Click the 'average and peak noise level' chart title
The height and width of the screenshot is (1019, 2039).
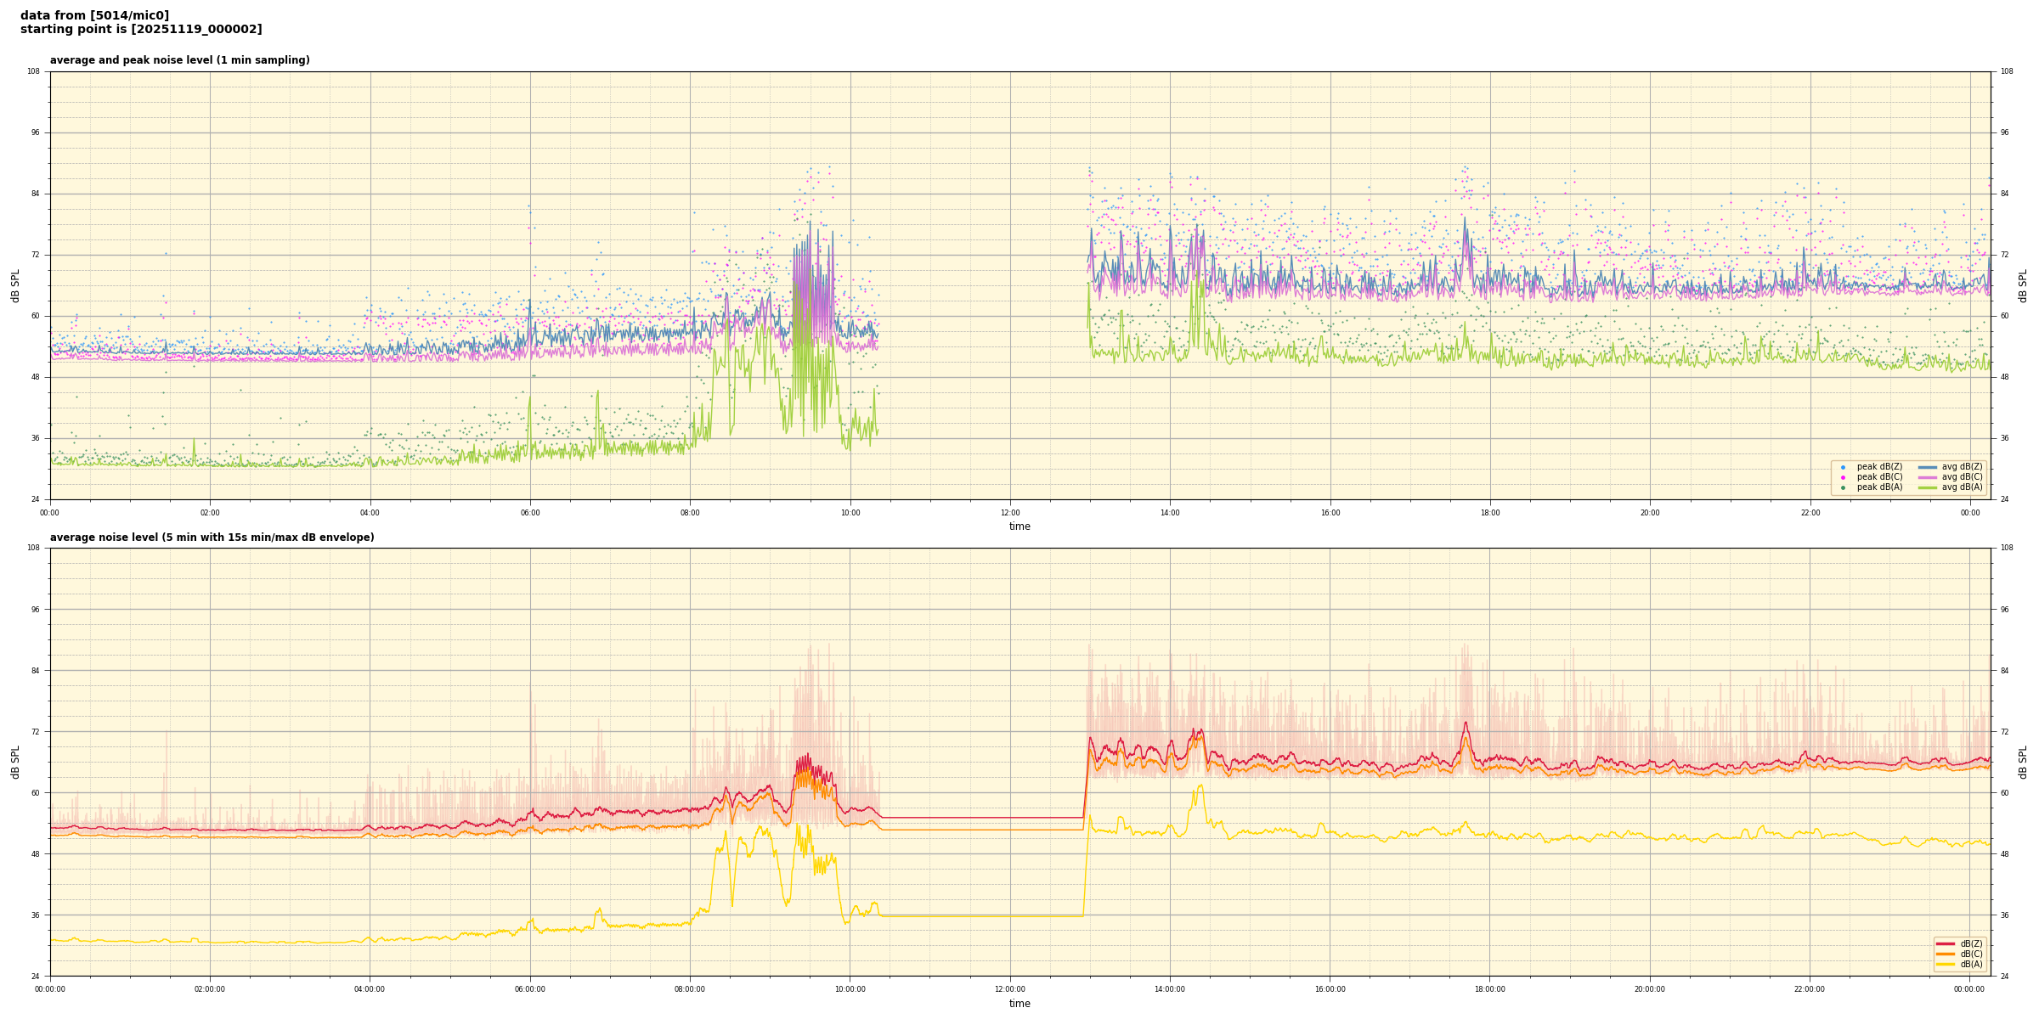click(x=179, y=60)
